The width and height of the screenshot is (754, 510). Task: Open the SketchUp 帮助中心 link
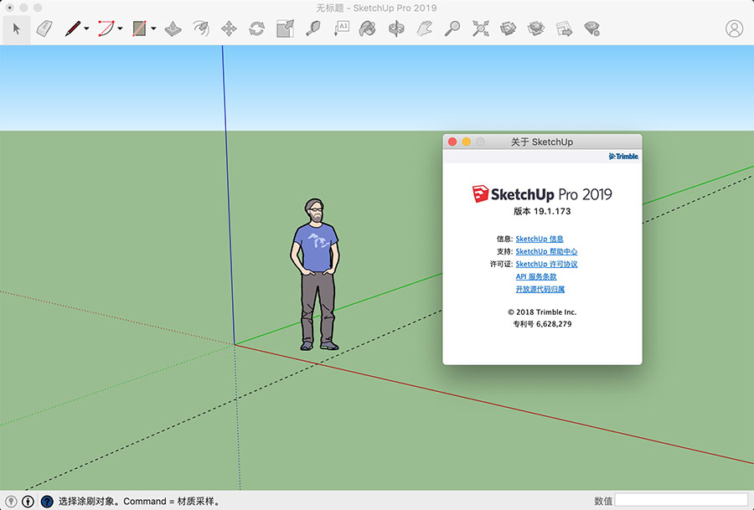click(546, 251)
